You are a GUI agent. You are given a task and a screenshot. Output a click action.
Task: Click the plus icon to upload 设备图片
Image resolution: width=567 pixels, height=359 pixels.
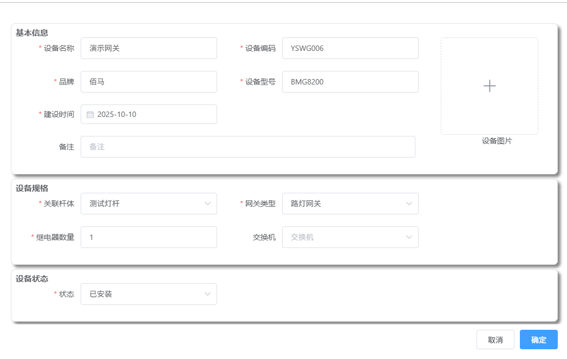pyautogui.click(x=489, y=86)
